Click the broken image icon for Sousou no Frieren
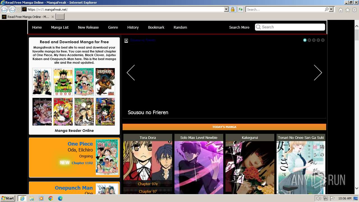 (x=126, y=40)
